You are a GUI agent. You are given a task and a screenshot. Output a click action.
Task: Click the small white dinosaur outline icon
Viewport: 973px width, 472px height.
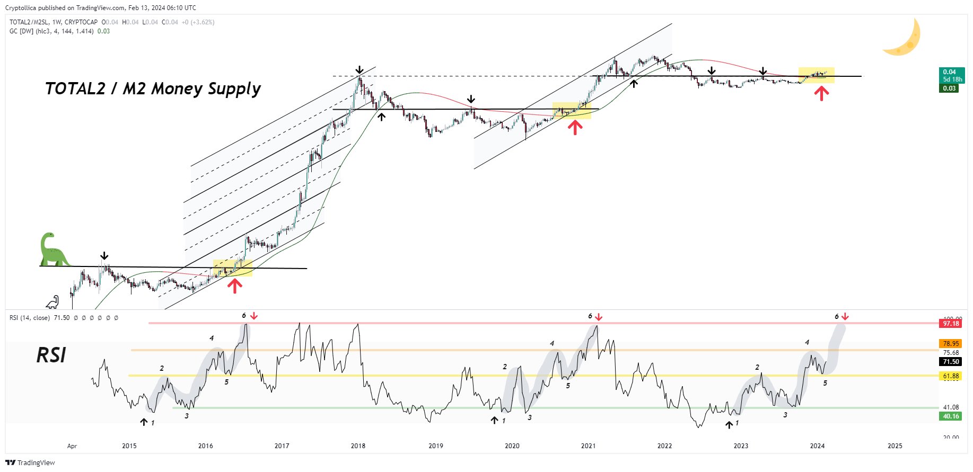[x=52, y=302]
